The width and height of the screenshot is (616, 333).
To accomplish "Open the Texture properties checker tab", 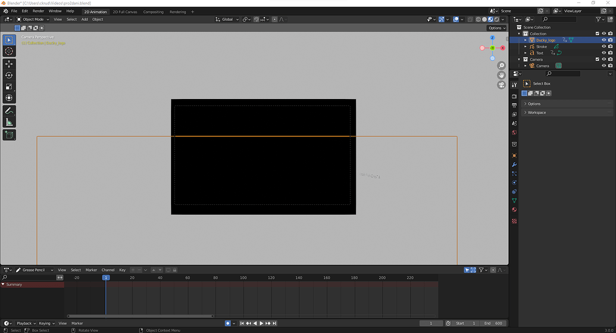I will (514, 221).
